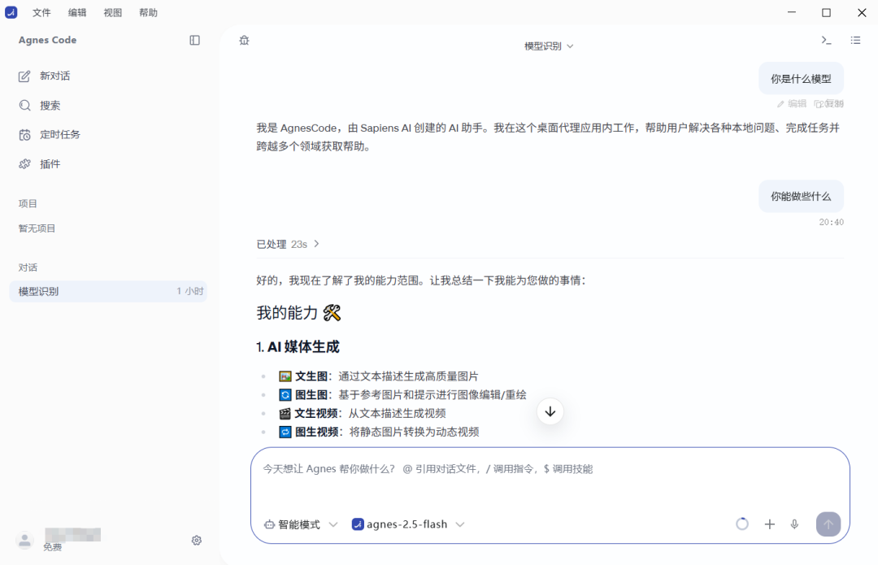This screenshot has width=878, height=565.
Task: Click the magnifier search icon
Action: coord(24,105)
